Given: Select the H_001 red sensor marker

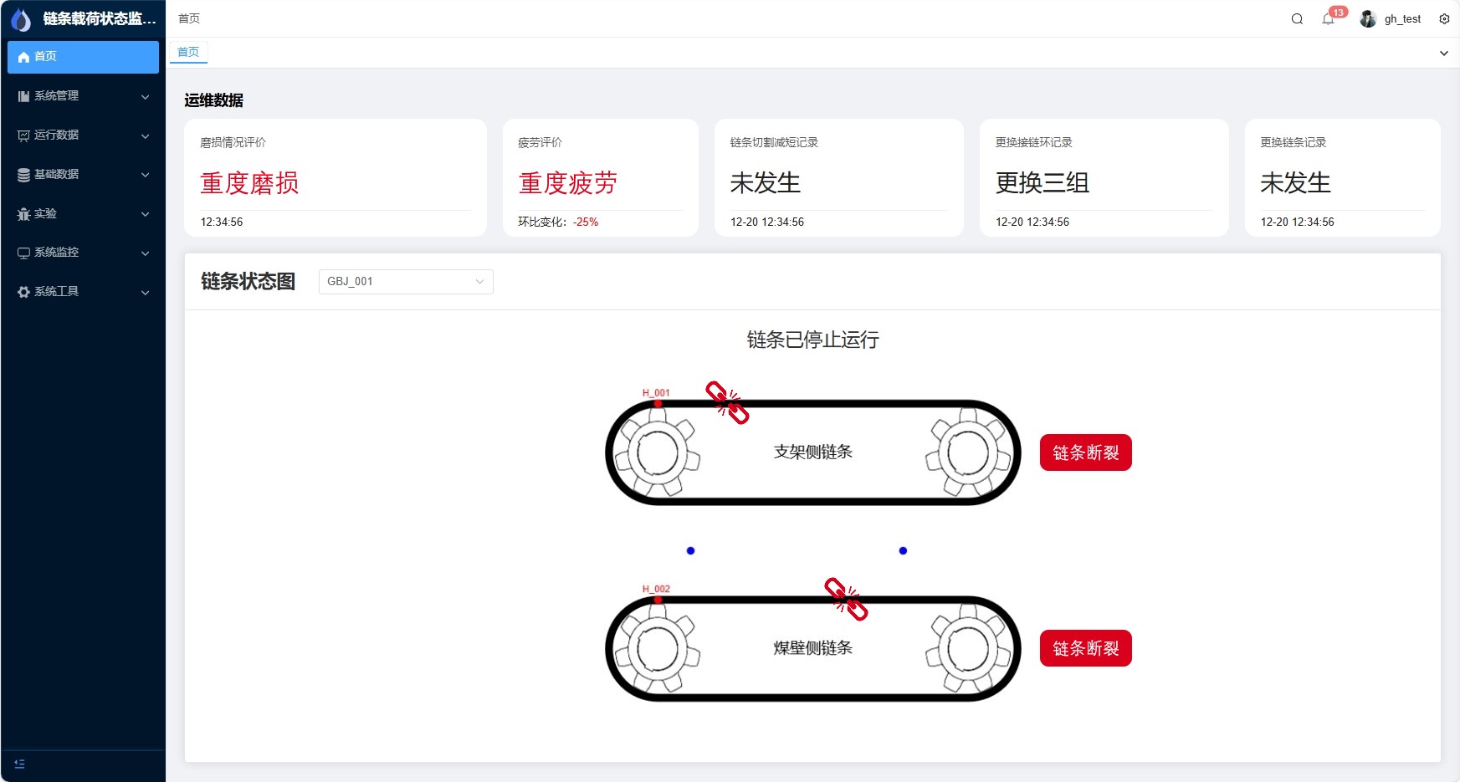Looking at the screenshot, I should click(658, 404).
